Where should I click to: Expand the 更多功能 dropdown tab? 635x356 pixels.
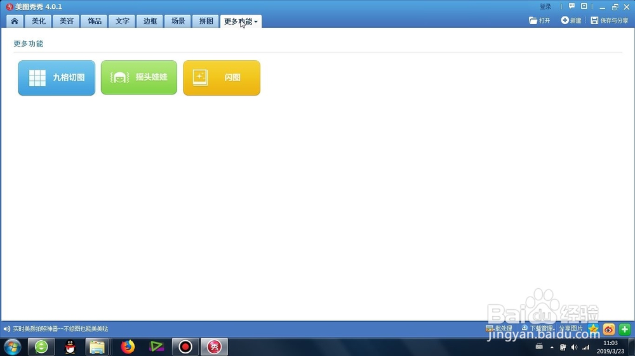pyautogui.click(x=241, y=22)
